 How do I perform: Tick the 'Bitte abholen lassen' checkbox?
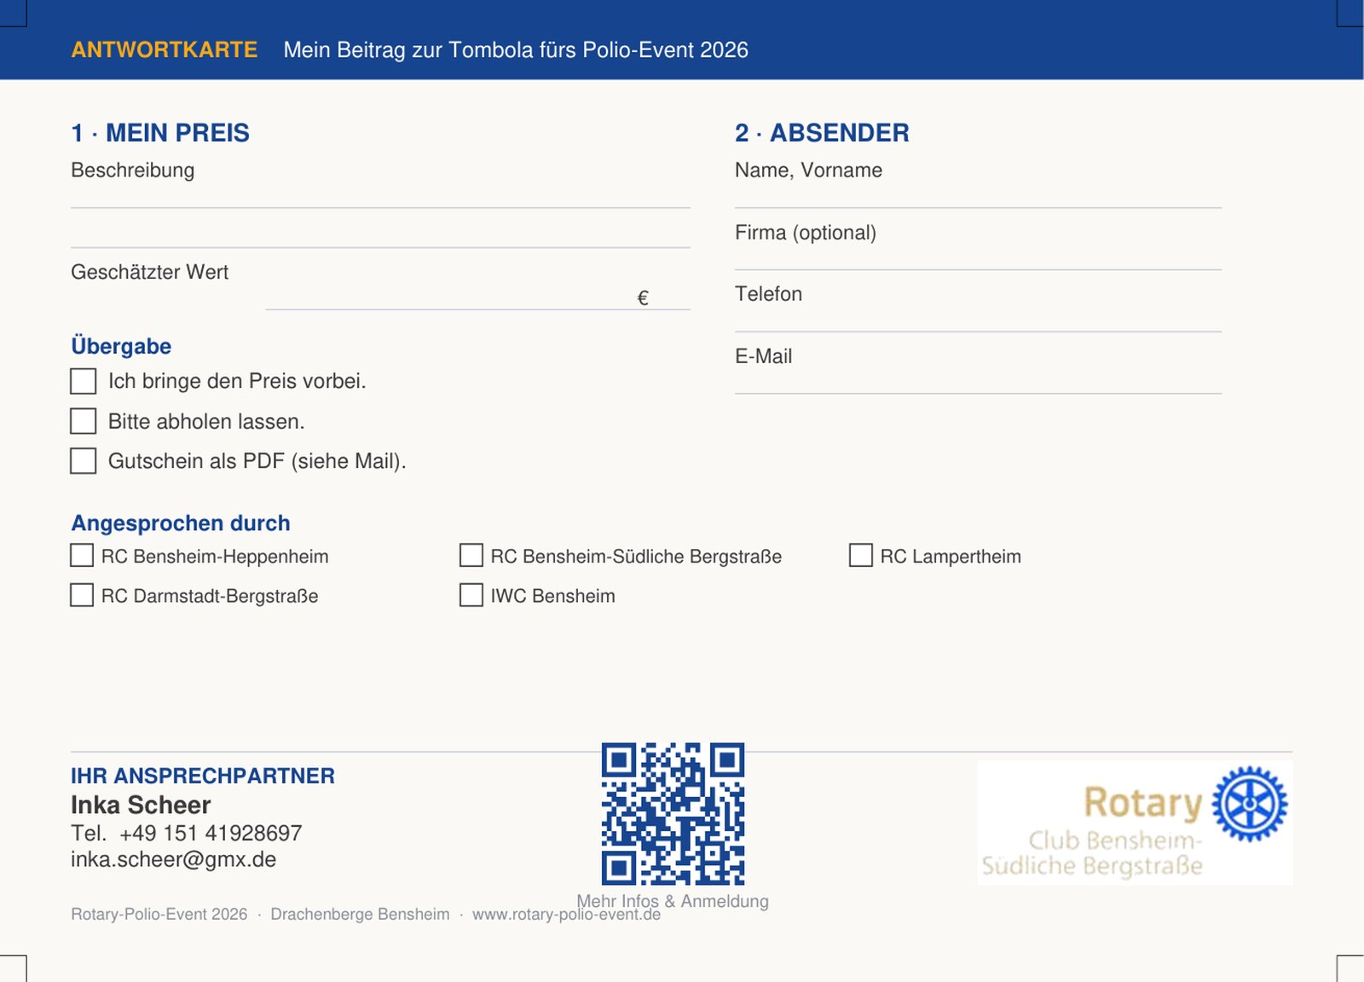pyautogui.click(x=83, y=421)
